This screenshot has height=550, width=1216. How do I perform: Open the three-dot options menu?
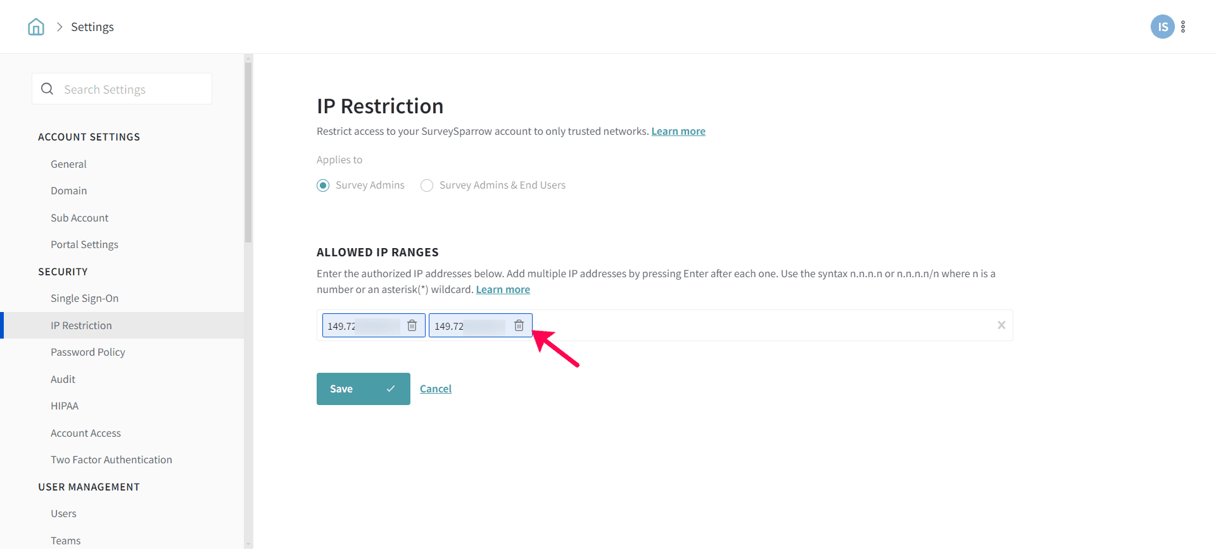point(1183,27)
